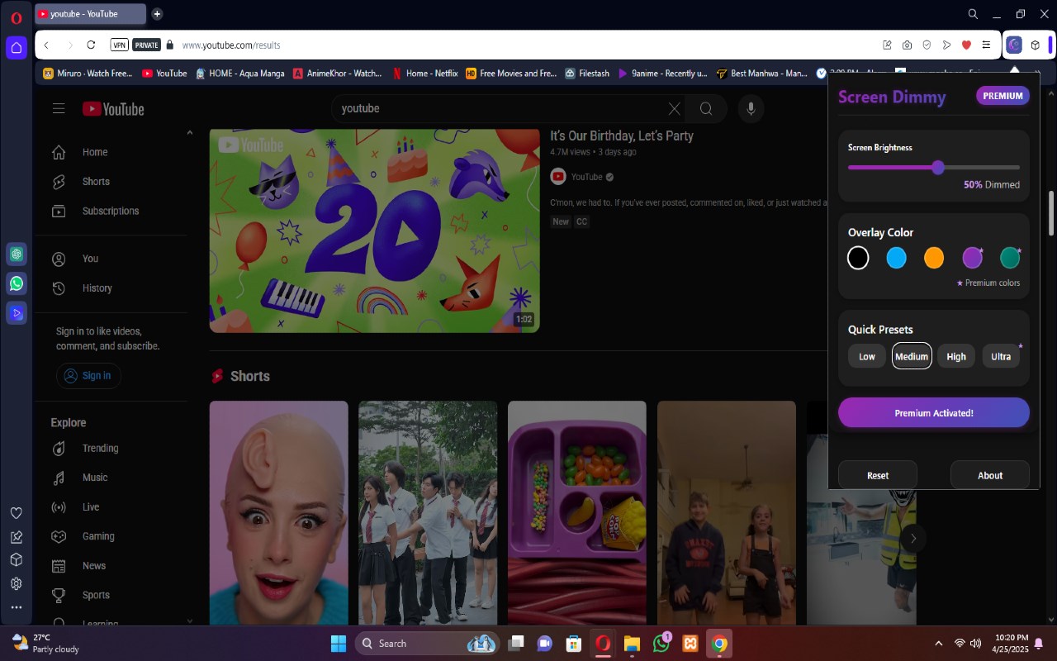Select the Ultra preset

click(1001, 356)
